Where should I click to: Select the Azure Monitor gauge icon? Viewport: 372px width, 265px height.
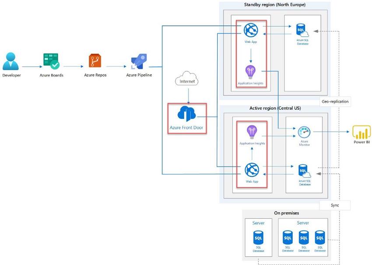(x=305, y=132)
